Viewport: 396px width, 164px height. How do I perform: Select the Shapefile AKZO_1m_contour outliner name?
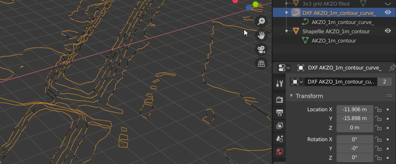click(336, 31)
